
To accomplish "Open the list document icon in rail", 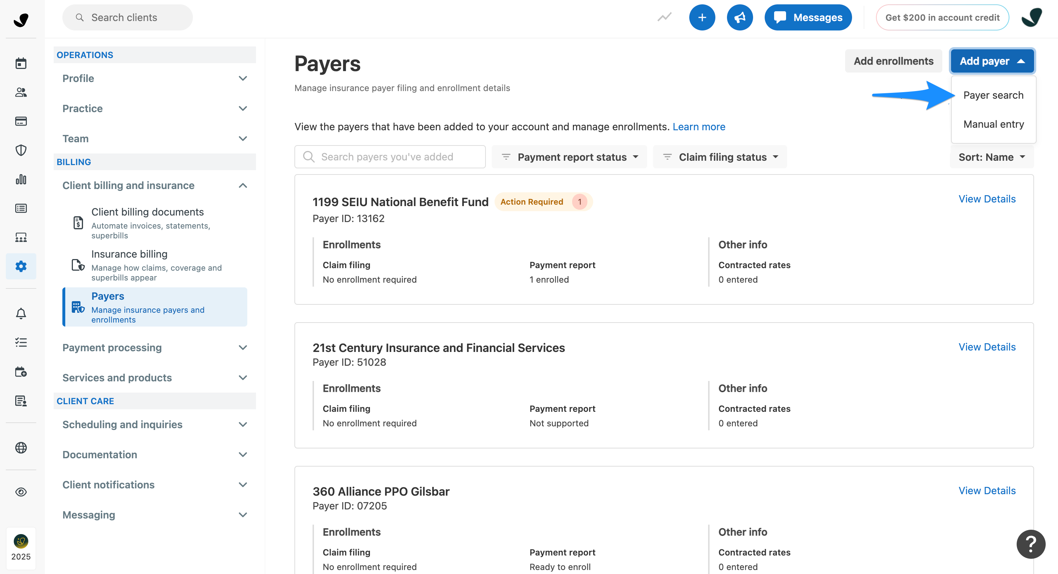I will [21, 208].
